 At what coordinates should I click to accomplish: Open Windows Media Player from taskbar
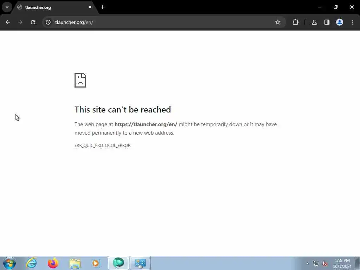click(x=96, y=263)
